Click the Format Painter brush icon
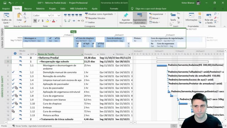 (25, 22)
